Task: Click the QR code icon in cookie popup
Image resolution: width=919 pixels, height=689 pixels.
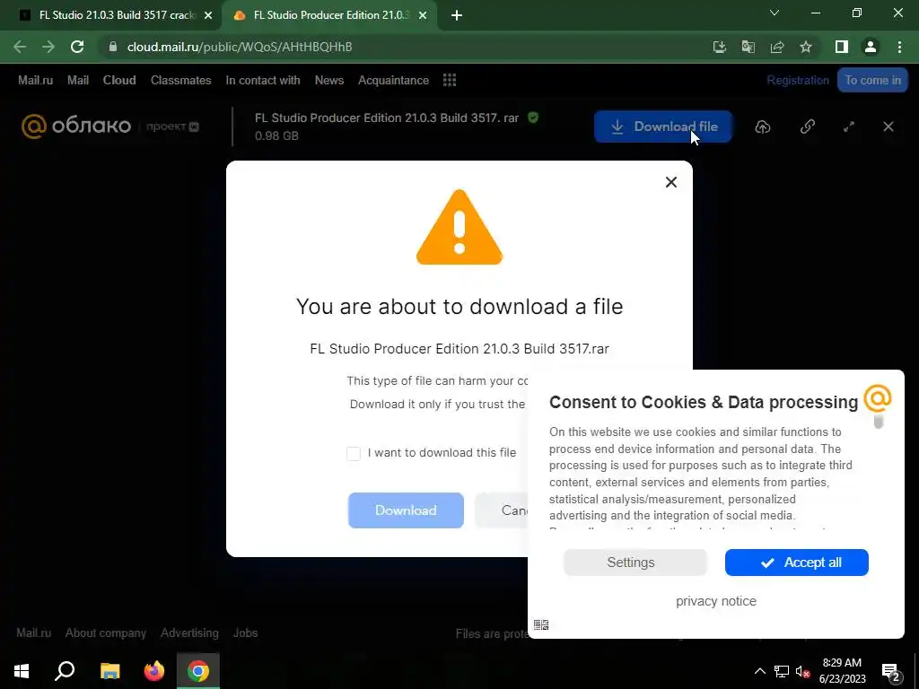Action: pos(541,624)
